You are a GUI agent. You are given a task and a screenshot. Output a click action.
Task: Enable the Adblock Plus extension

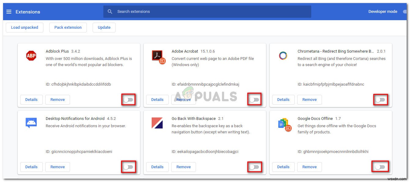pyautogui.click(x=128, y=99)
